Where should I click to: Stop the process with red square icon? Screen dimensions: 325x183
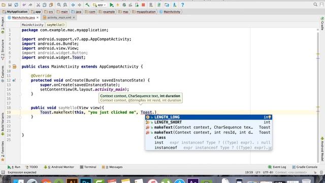(x=143, y=5)
